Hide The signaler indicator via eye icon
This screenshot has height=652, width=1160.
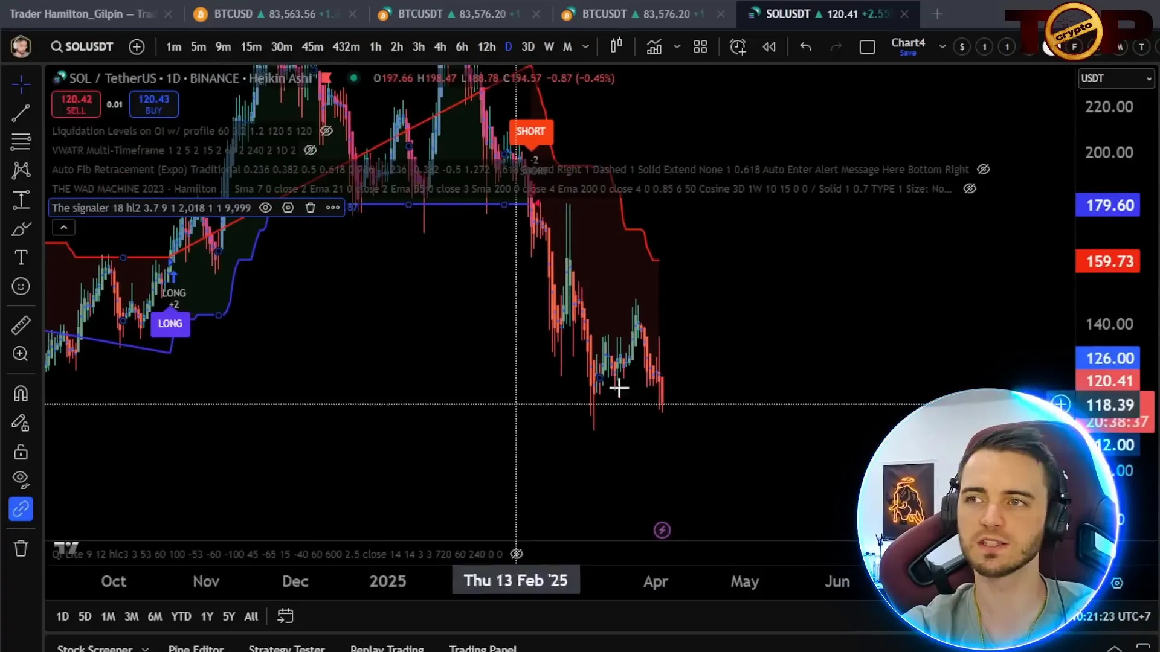point(265,208)
